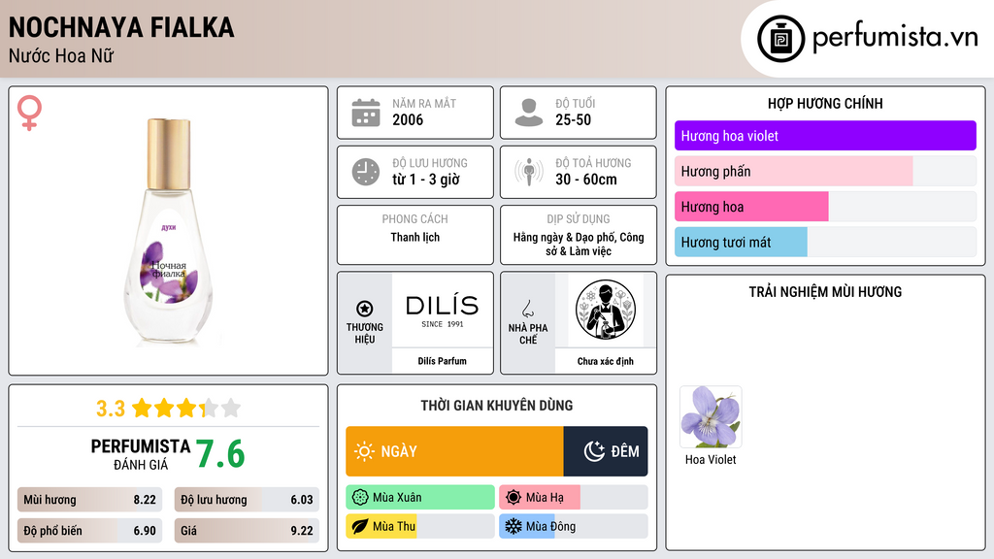The width and height of the screenshot is (994, 559).
Task: Click the PHONG CÁCH label
Action: pos(415,219)
